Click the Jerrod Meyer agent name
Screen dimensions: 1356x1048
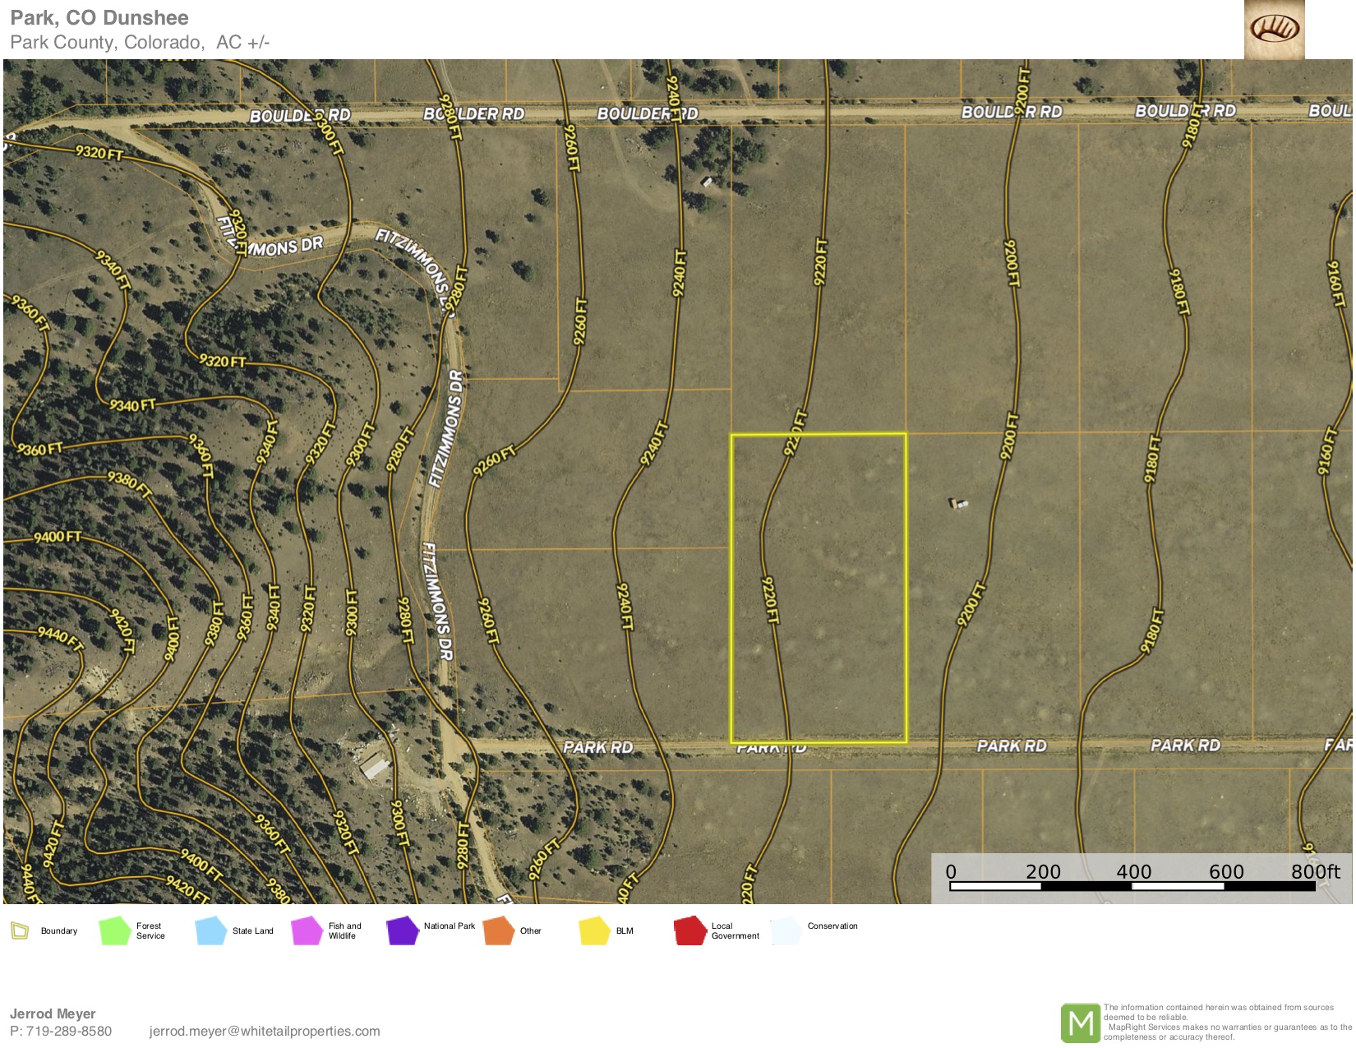pos(53,1013)
